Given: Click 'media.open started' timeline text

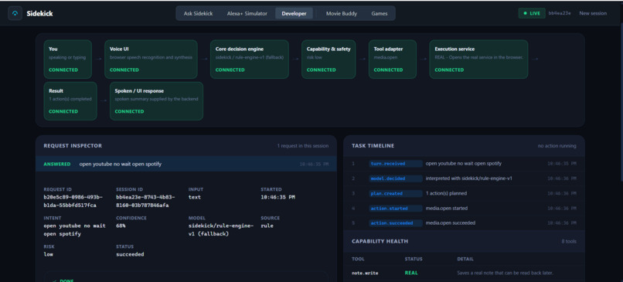Looking at the screenshot, I should (447, 208).
